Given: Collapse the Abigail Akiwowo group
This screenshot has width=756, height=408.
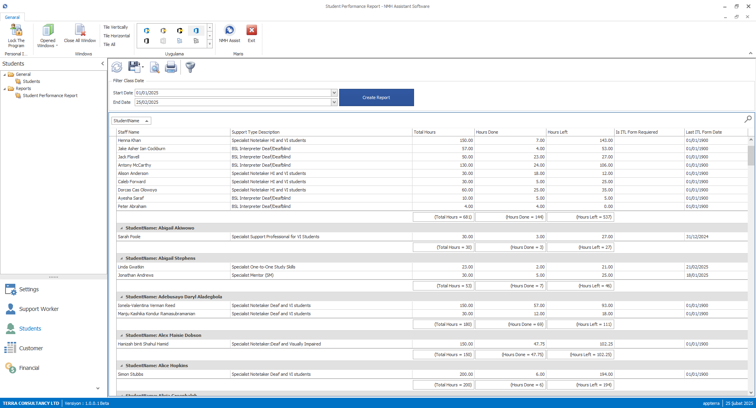Looking at the screenshot, I should point(121,228).
